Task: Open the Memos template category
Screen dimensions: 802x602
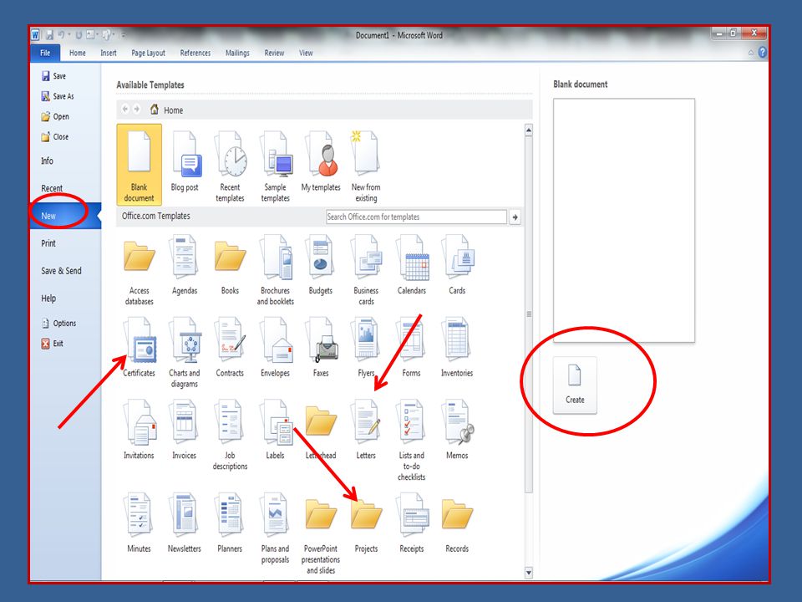Action: coord(457,430)
